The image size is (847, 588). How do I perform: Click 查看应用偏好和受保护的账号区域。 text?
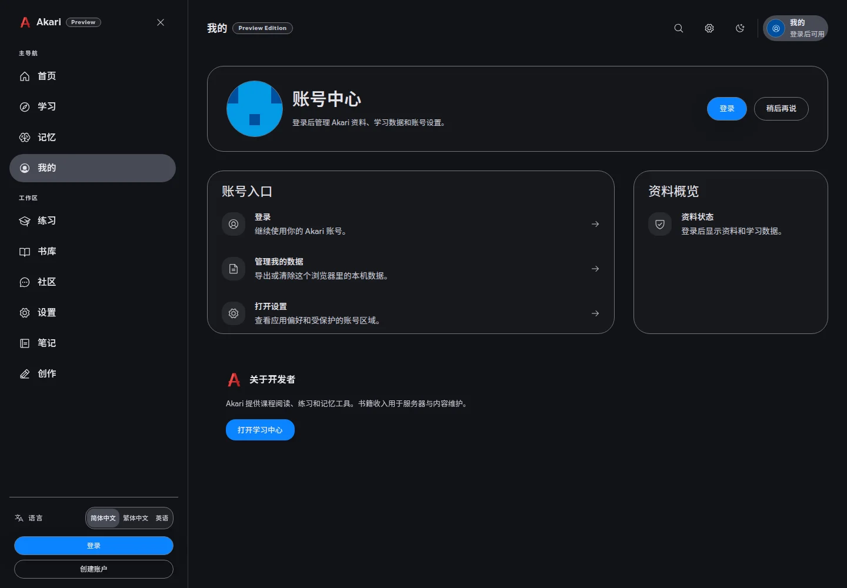[318, 320]
